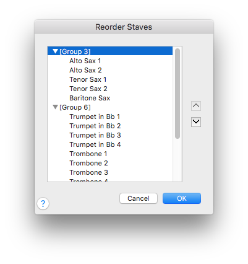Image resolution: width=248 pixels, height=264 pixels.
Task: Select Trumpet in Bb 1 staff
Action: (110, 117)
